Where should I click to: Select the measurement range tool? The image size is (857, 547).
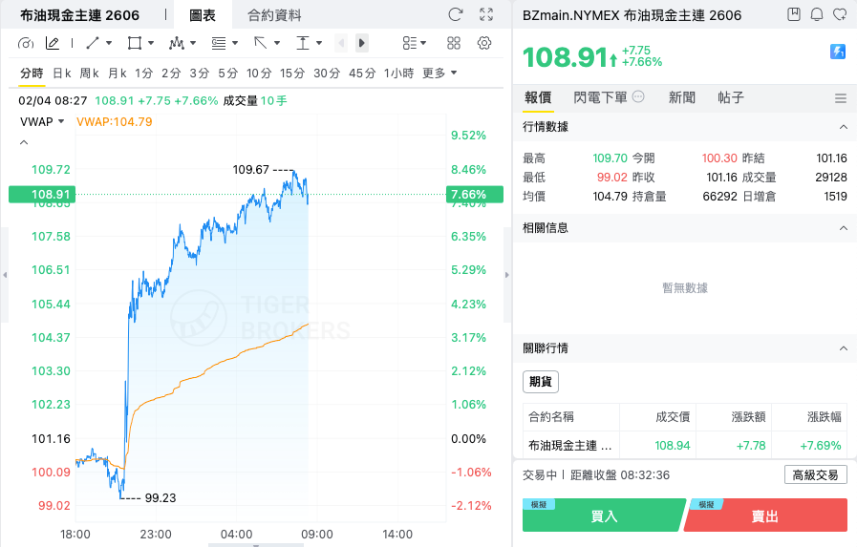(303, 43)
